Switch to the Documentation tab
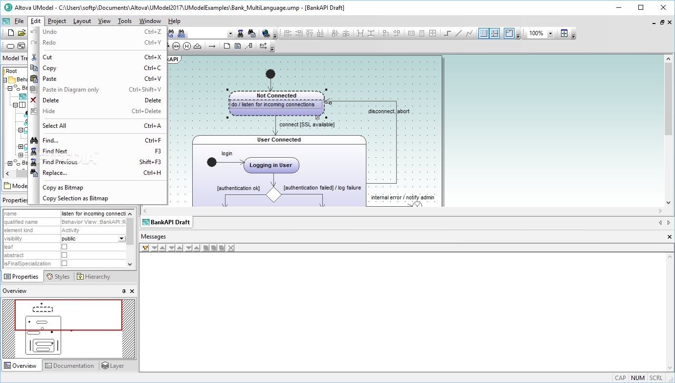 coord(69,366)
